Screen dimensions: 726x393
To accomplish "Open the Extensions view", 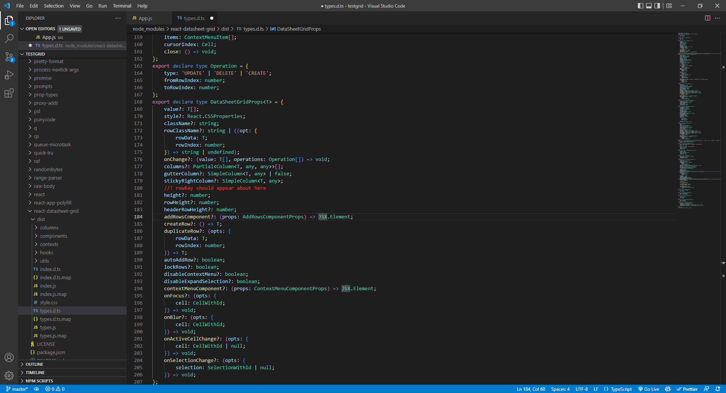I will click(9, 93).
